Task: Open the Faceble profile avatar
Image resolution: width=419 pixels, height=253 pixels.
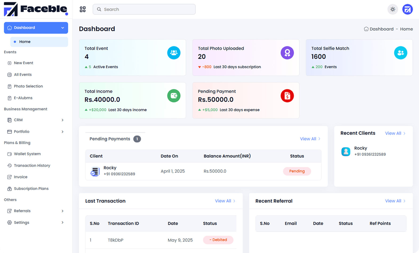Action: click(x=407, y=9)
